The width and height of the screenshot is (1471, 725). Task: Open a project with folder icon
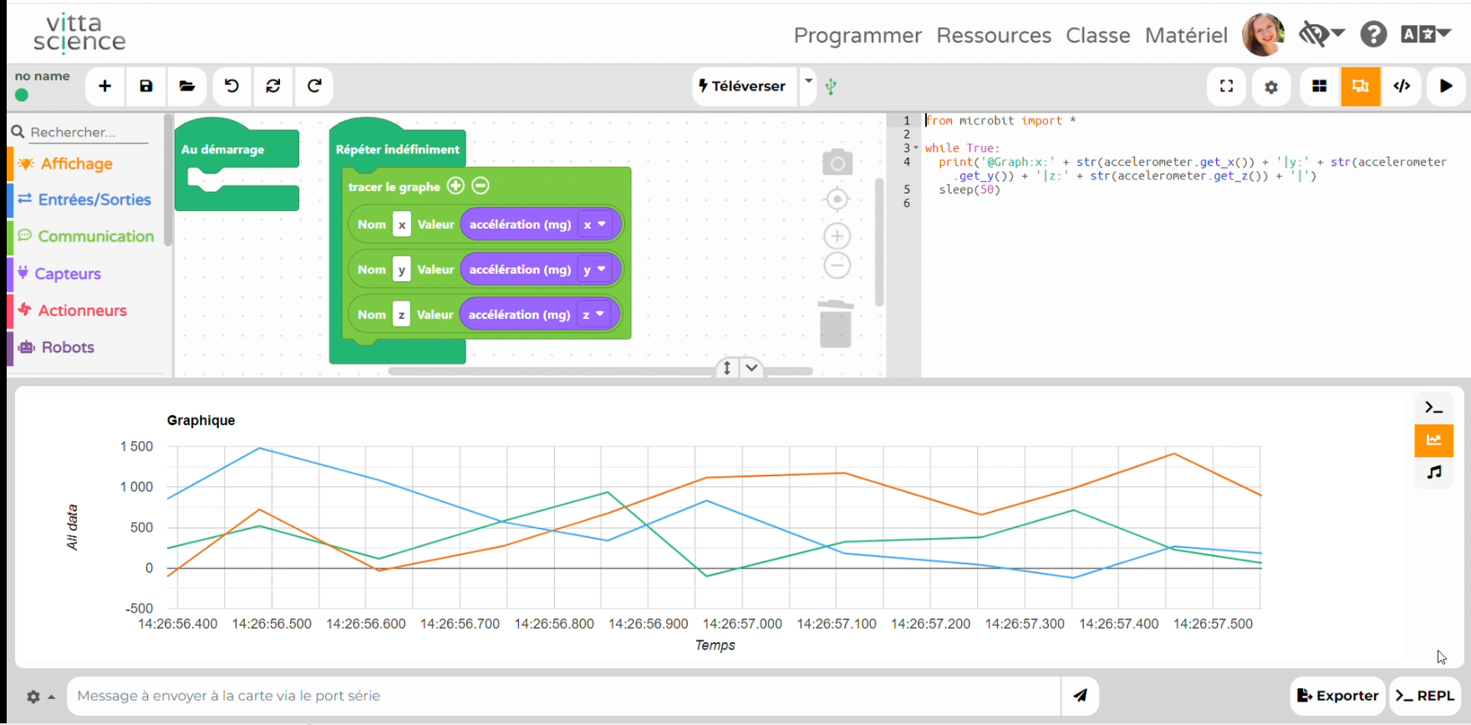click(x=187, y=86)
